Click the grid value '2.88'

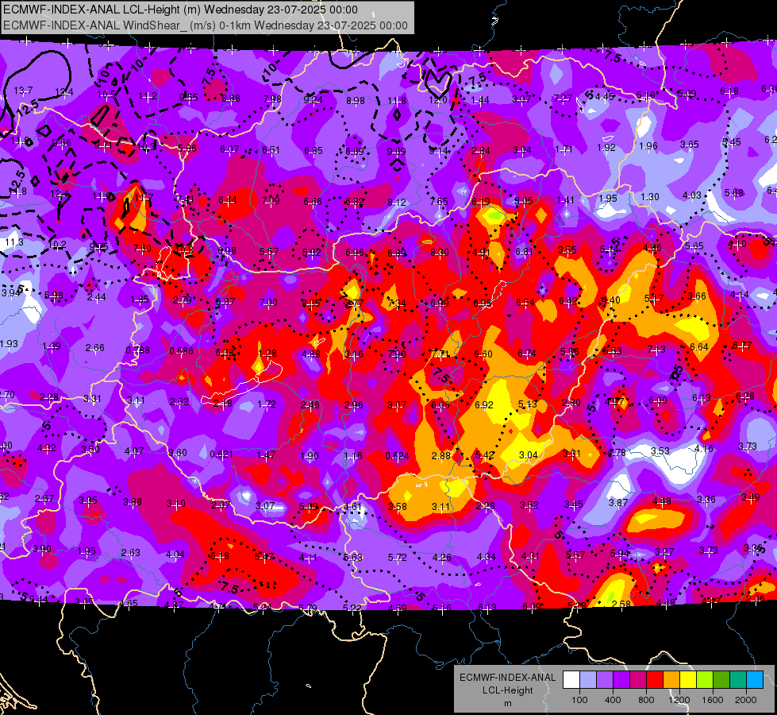440,455
